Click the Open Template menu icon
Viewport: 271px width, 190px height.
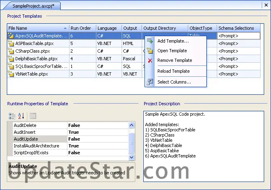pyautogui.click(x=150, y=51)
